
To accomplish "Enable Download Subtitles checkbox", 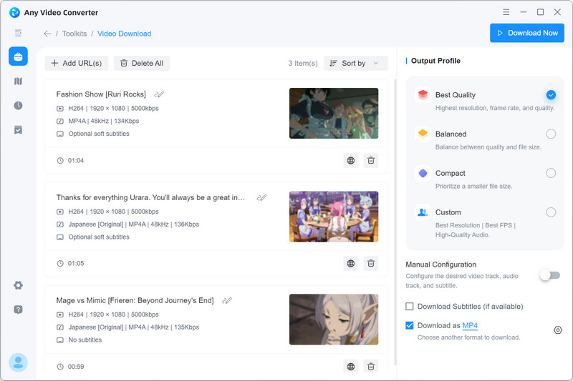I will (410, 307).
